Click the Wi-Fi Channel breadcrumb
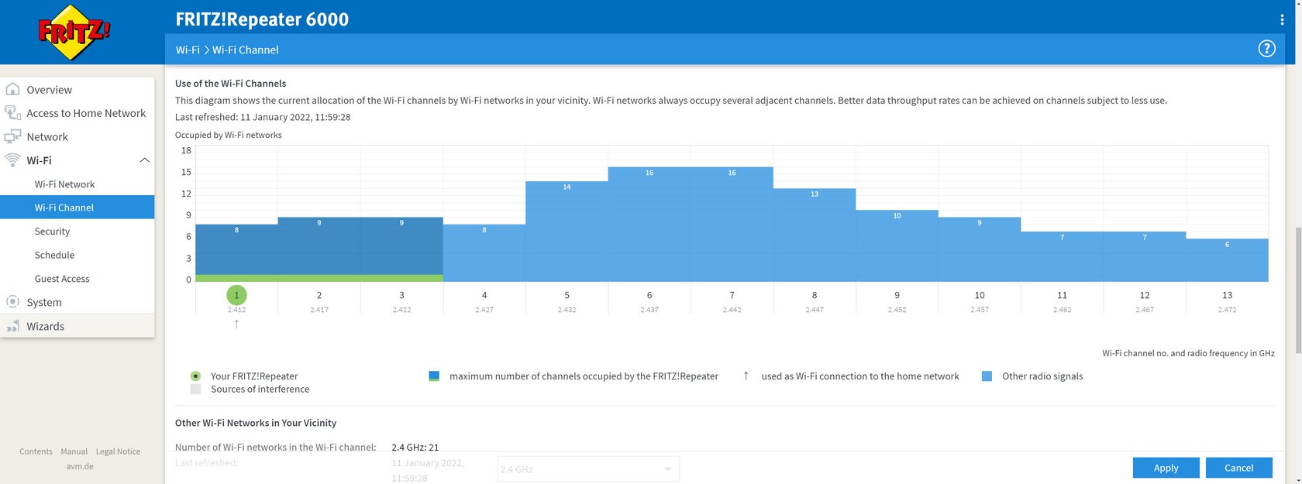Screen dimensions: 1302x484 (x=245, y=50)
